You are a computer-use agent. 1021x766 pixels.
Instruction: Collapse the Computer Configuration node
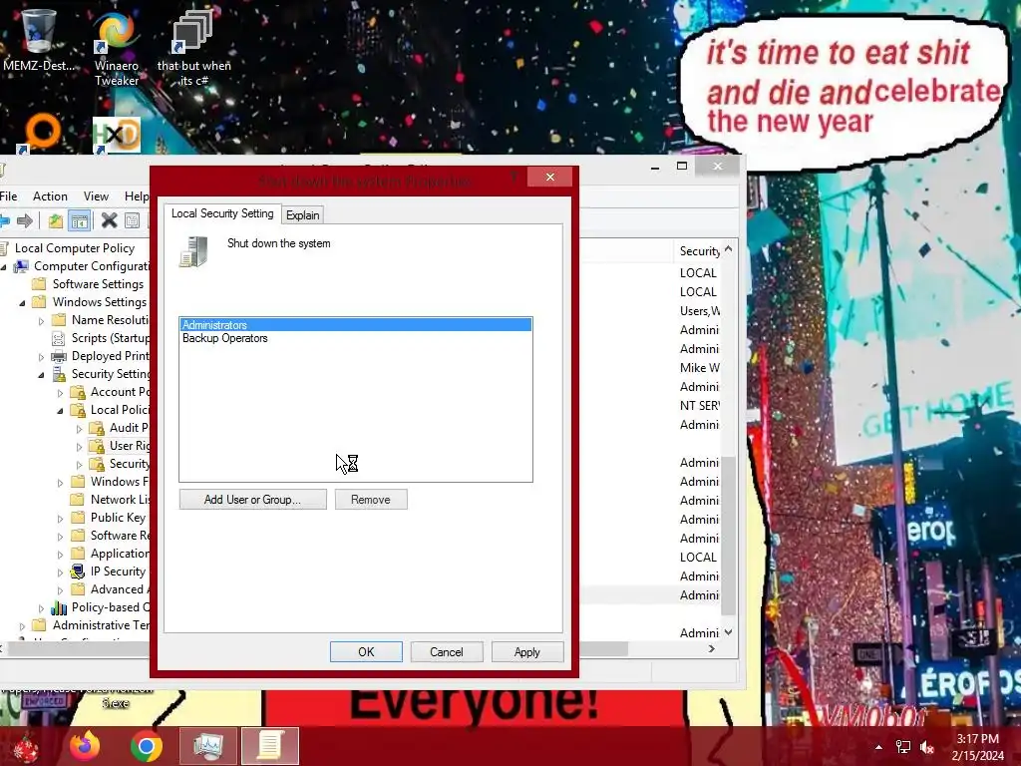click(x=4, y=267)
